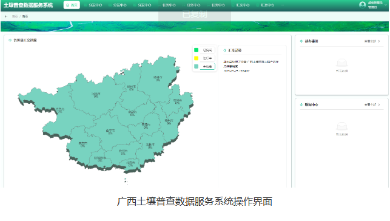Click chevron in lower right panel header

click(x=379, y=105)
